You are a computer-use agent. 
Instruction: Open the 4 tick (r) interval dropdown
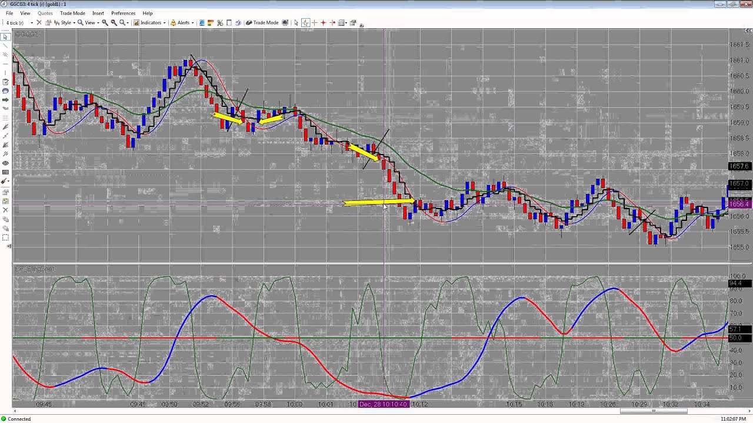(x=32, y=23)
